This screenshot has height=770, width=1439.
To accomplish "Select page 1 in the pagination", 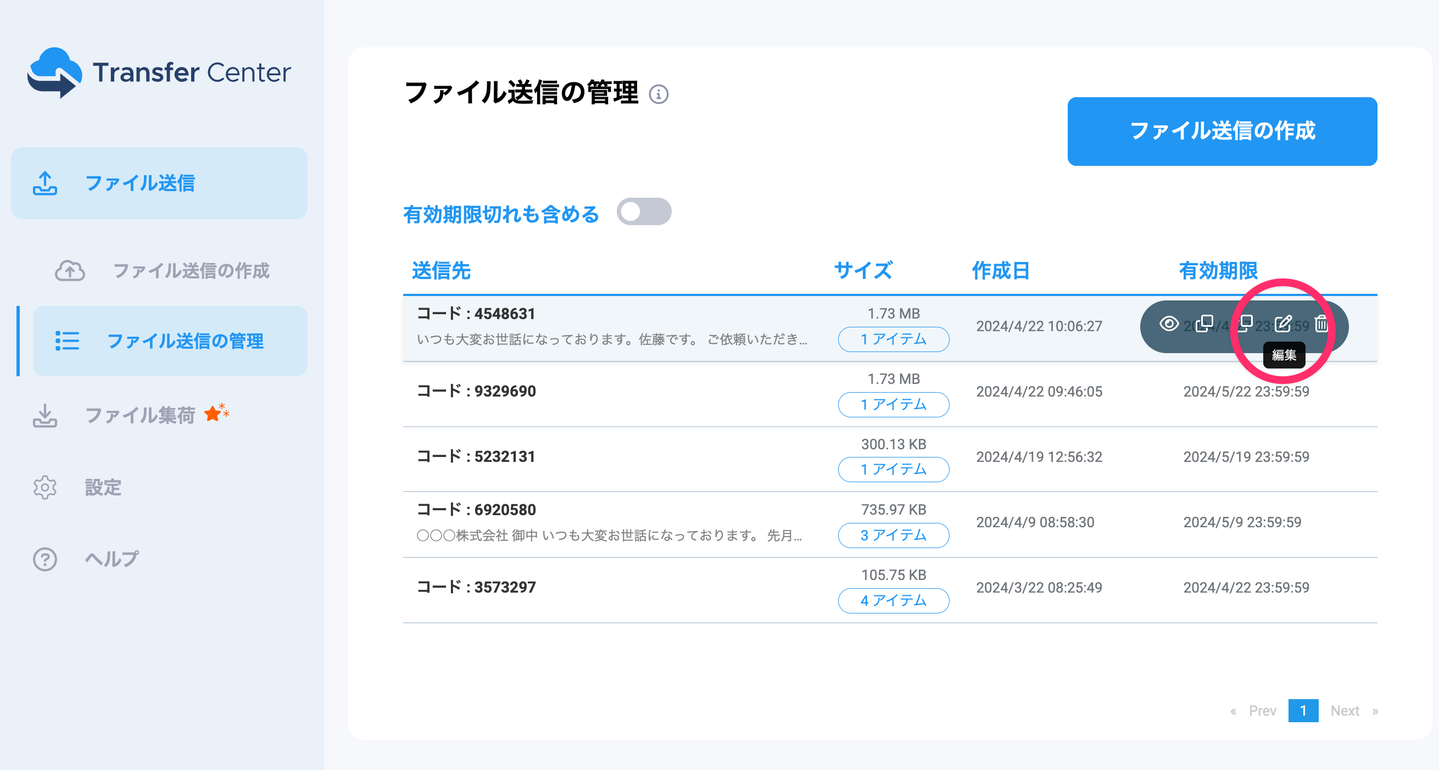I will pyautogui.click(x=1303, y=711).
